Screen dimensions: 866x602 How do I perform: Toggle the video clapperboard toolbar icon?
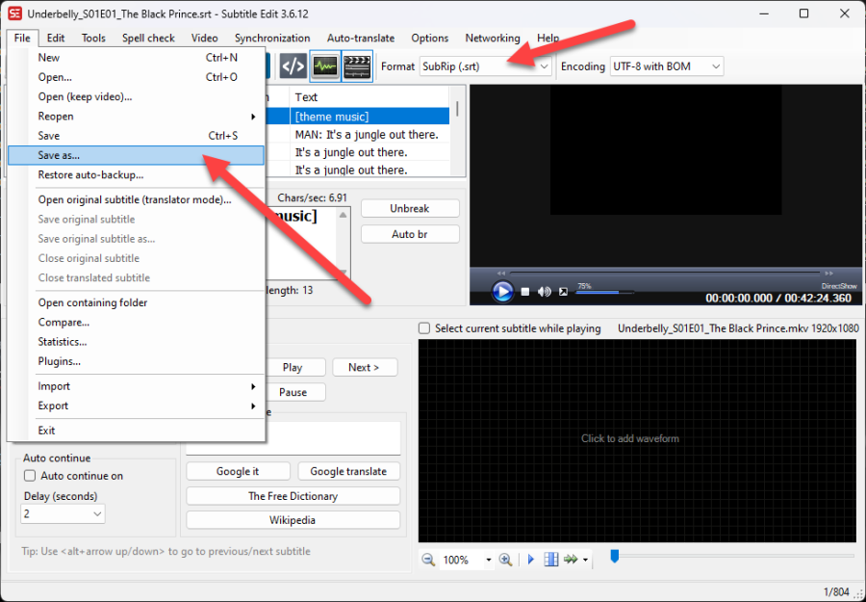pyautogui.click(x=357, y=65)
